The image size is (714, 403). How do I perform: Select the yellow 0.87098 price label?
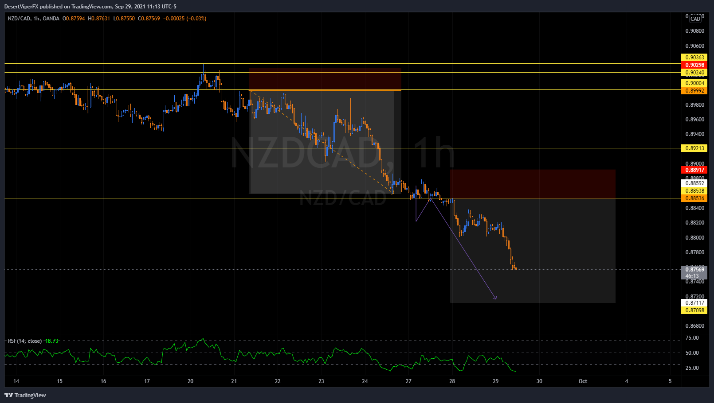coord(694,310)
